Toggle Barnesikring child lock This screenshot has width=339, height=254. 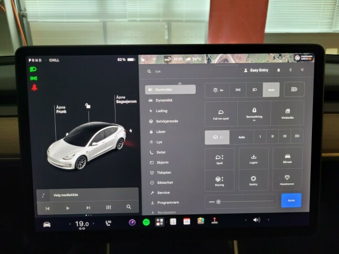[254, 114]
